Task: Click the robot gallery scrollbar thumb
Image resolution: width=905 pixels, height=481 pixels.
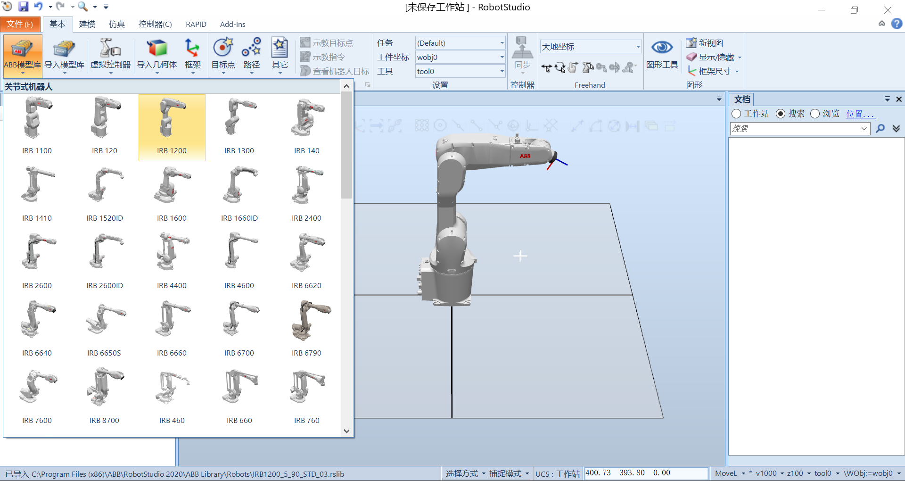Action: 346,145
